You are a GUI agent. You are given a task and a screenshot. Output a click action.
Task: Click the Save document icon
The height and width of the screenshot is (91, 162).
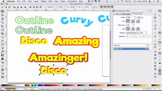155,18
